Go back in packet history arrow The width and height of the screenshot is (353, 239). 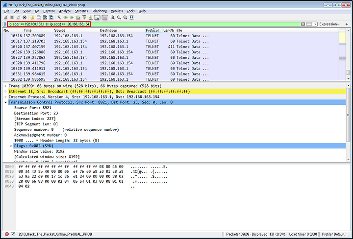pyautogui.click(x=66, y=18)
